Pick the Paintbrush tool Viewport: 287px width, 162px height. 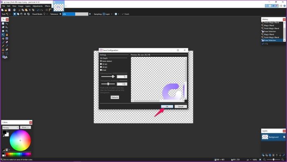(x=3, y=42)
